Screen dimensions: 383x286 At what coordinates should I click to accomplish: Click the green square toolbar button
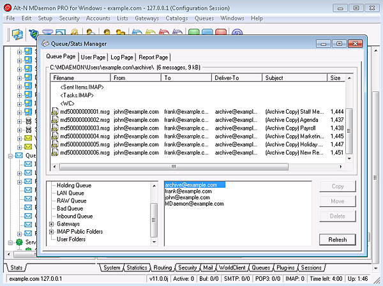[193, 32]
